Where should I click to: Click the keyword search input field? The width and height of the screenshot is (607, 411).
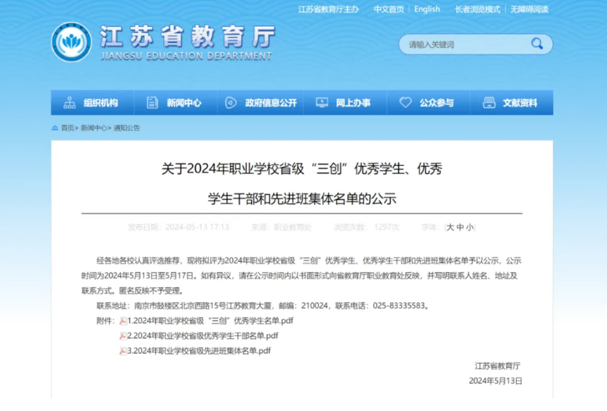point(466,44)
